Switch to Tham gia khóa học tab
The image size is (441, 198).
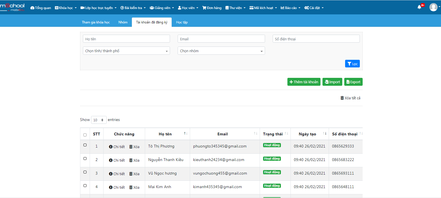click(x=96, y=22)
